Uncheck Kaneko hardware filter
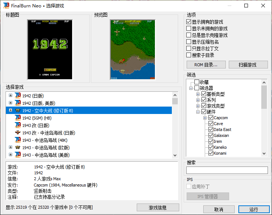Viewport: 272px width, 215px height. 211,147
